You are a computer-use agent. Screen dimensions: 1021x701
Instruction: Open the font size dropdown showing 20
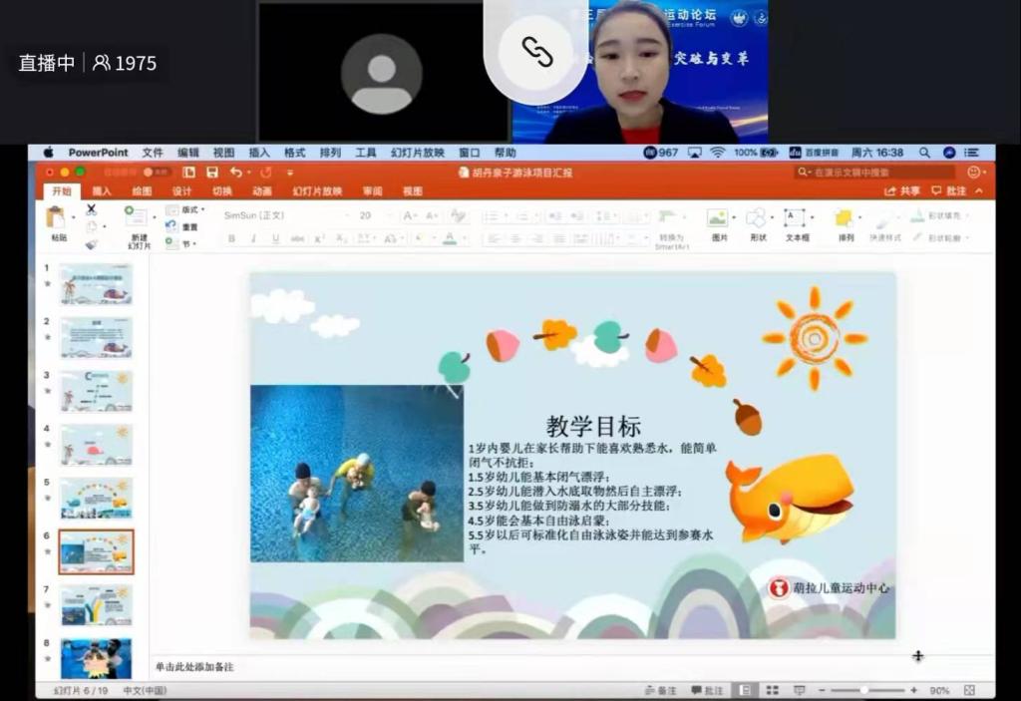coord(375,215)
